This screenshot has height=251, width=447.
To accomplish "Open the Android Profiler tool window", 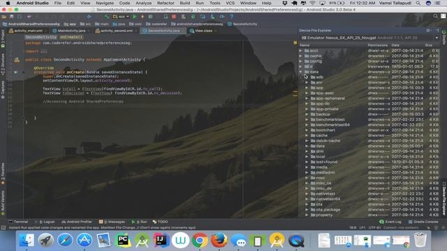I will [77, 222].
